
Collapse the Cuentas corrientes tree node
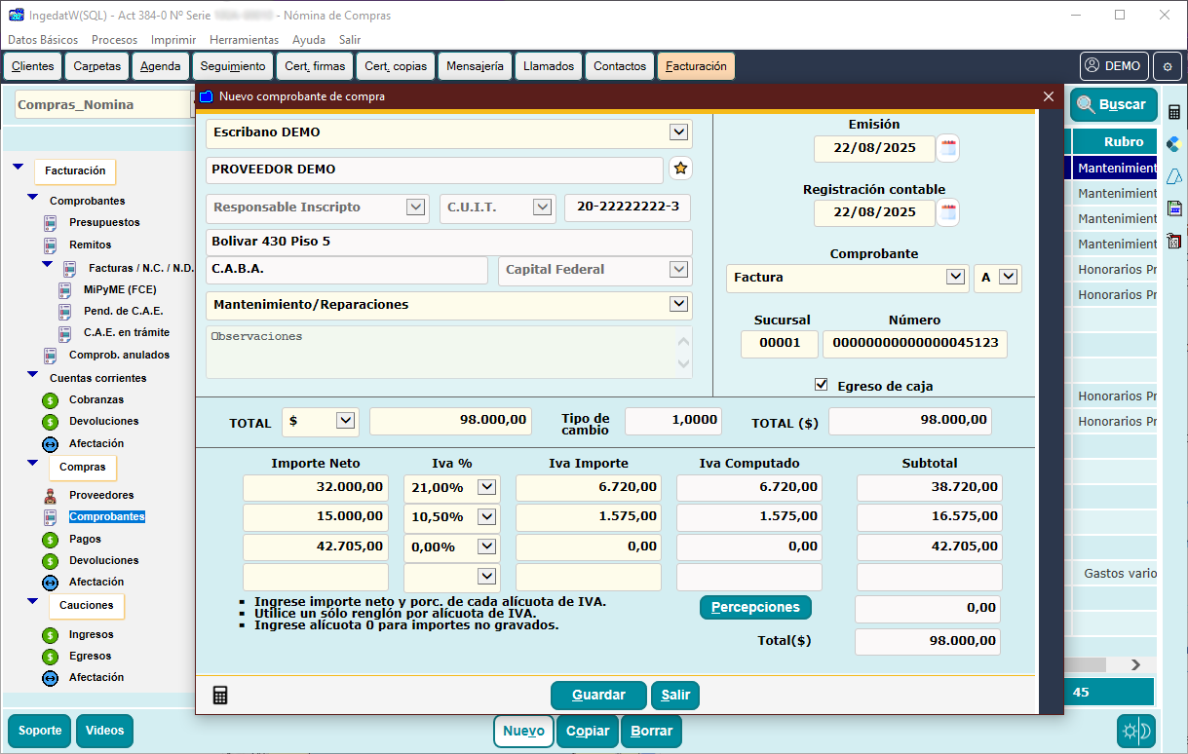click(x=32, y=374)
